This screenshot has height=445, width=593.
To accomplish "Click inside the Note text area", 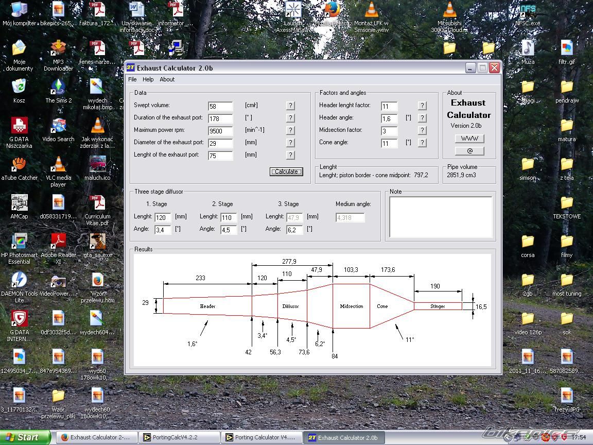I will [441, 217].
